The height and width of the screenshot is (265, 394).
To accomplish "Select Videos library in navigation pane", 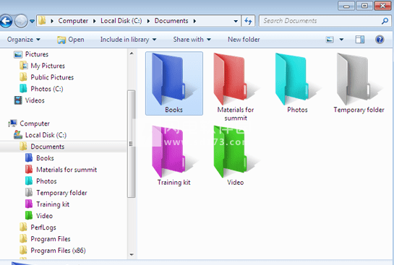I will click(x=35, y=100).
